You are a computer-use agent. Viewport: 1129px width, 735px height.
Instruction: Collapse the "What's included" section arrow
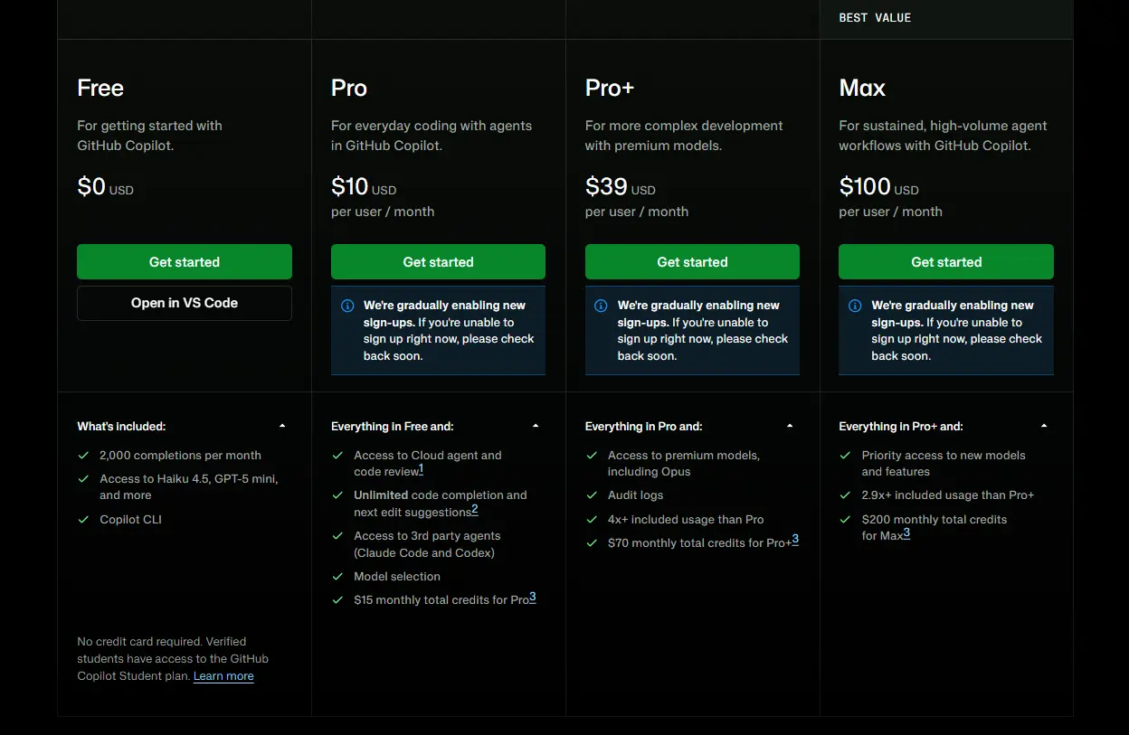(x=282, y=426)
